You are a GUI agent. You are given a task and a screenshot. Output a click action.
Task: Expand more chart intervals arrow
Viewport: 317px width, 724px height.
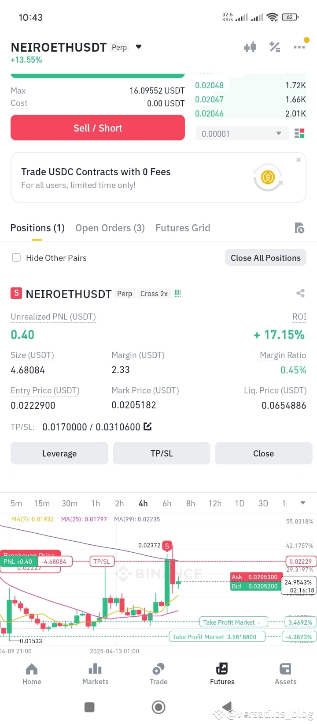pyautogui.click(x=303, y=503)
